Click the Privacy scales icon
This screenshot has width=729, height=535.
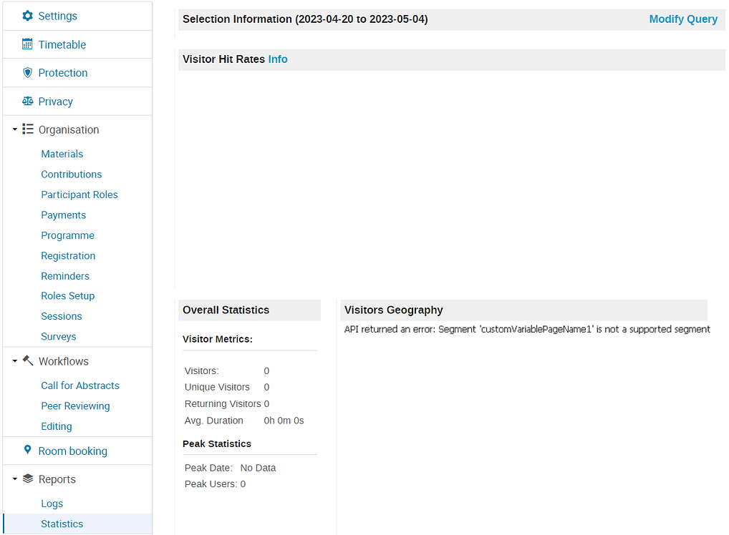(27, 101)
